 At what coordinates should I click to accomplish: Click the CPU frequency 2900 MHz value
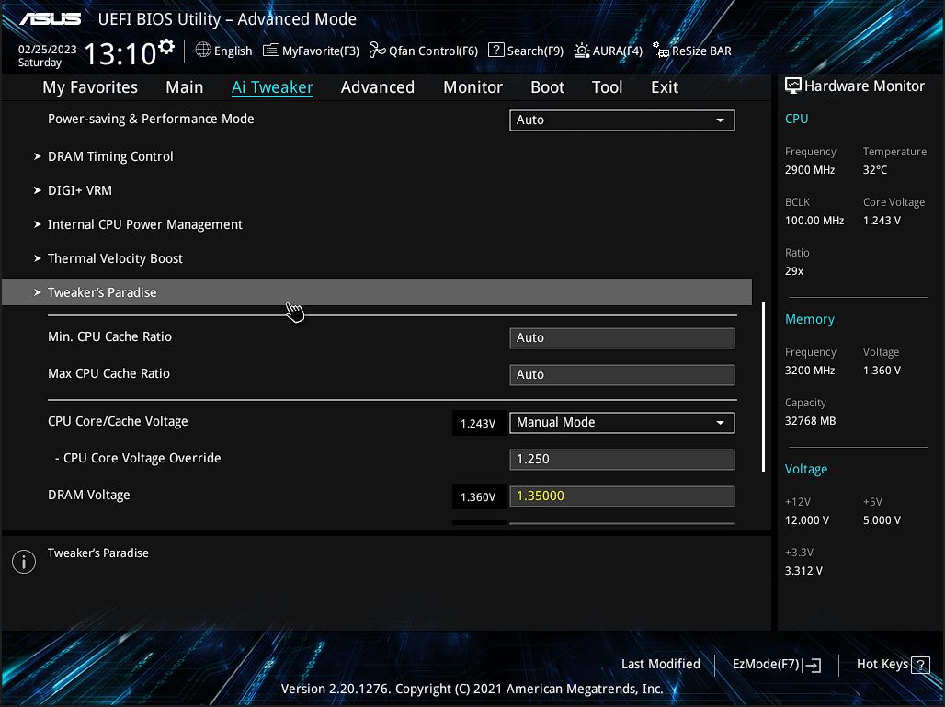click(809, 170)
